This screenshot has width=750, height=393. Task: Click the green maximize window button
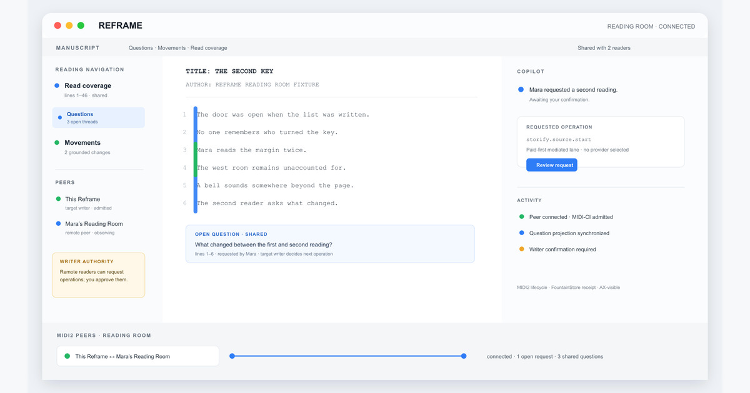81,26
